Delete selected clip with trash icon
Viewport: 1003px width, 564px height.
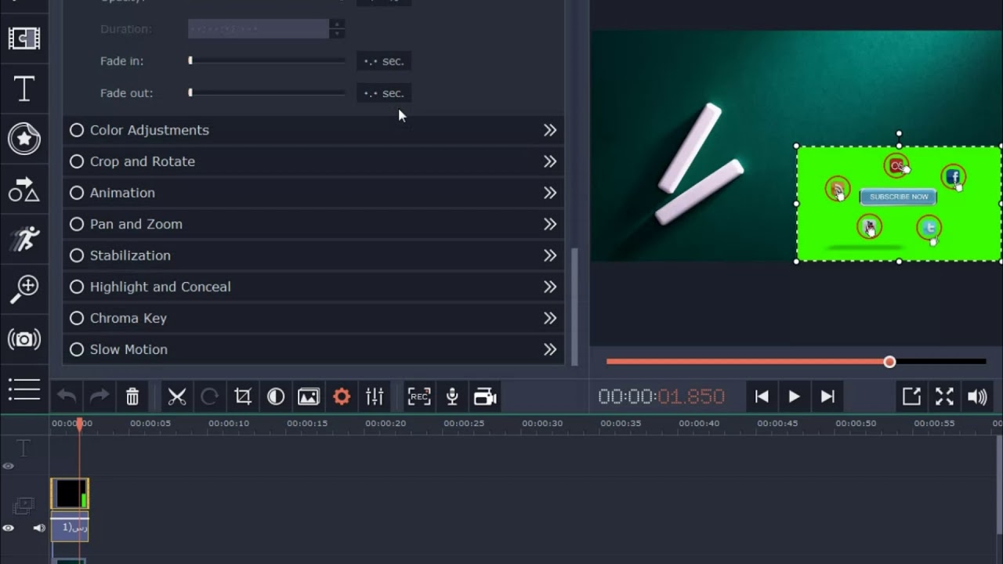pyautogui.click(x=132, y=397)
